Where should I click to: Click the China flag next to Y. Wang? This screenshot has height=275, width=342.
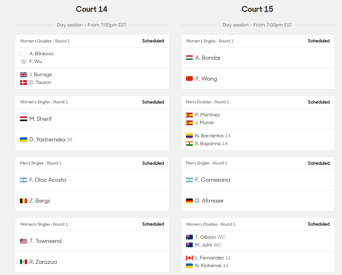[189, 79]
